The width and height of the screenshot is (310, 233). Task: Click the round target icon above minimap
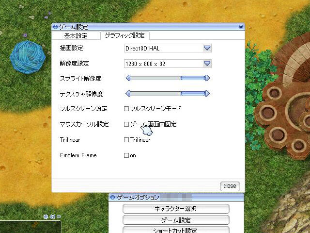point(46,217)
